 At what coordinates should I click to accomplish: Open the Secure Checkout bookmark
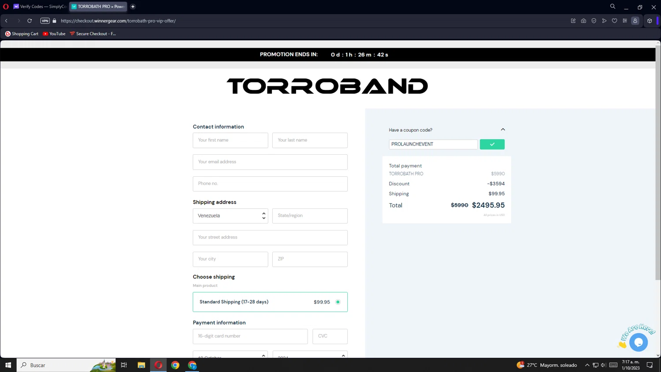93,33
